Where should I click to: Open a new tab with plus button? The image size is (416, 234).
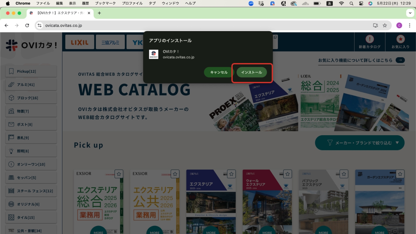pos(99,13)
